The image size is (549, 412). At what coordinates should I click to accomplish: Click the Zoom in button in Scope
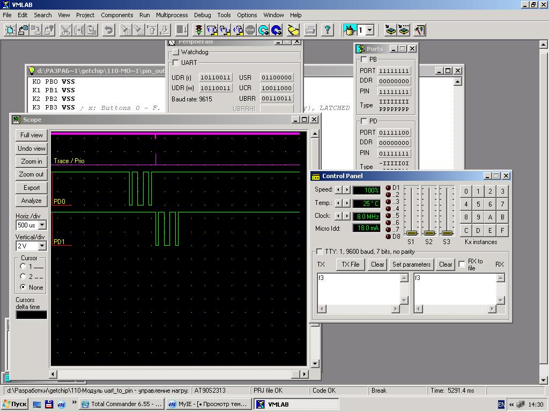click(x=32, y=161)
